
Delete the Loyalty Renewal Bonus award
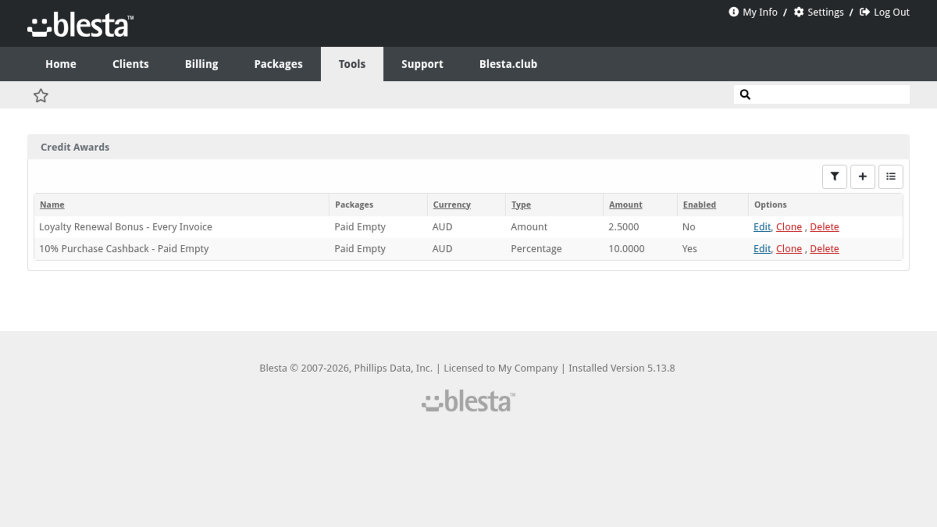click(x=824, y=227)
